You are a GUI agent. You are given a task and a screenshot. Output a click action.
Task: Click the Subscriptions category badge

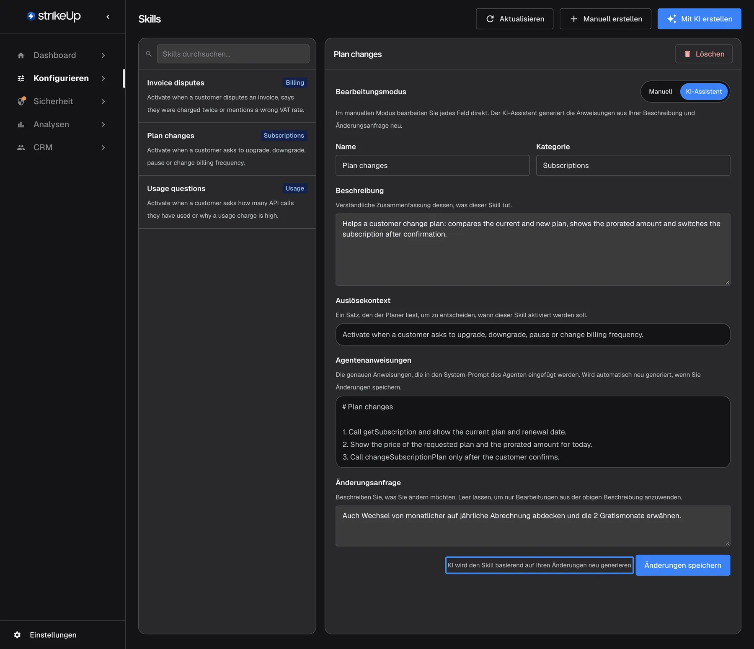(x=284, y=136)
